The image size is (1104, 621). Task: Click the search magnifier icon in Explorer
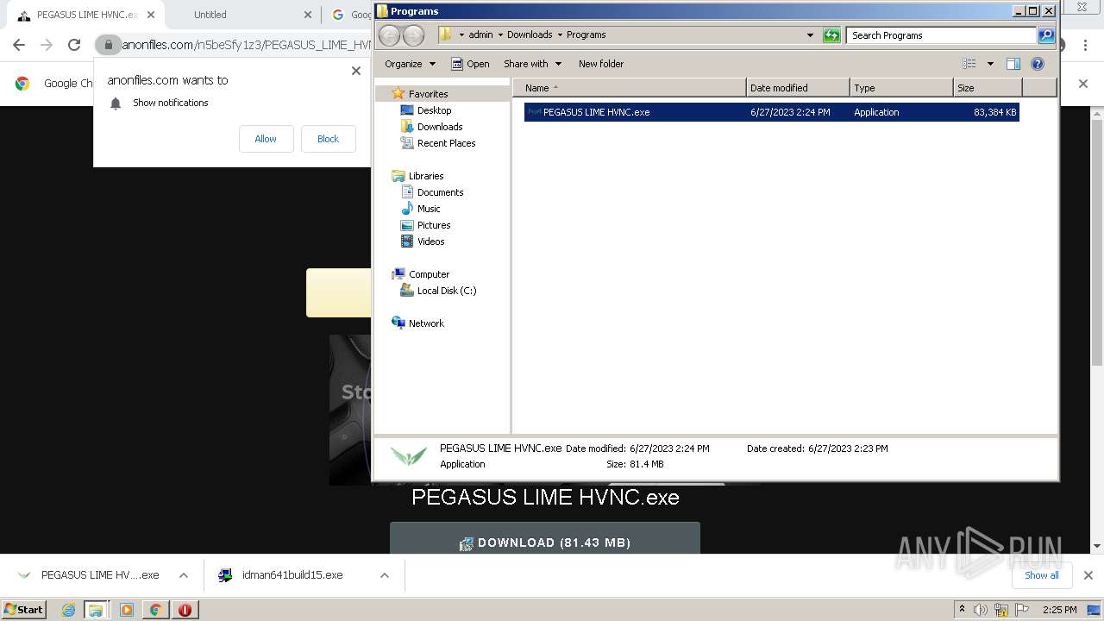point(1046,35)
